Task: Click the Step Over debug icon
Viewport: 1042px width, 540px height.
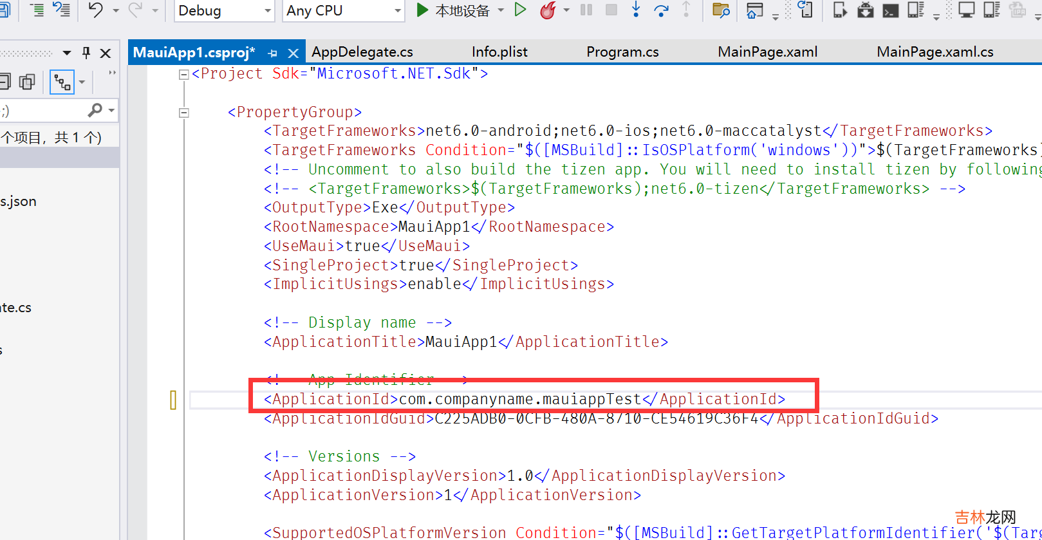Action: [x=661, y=10]
